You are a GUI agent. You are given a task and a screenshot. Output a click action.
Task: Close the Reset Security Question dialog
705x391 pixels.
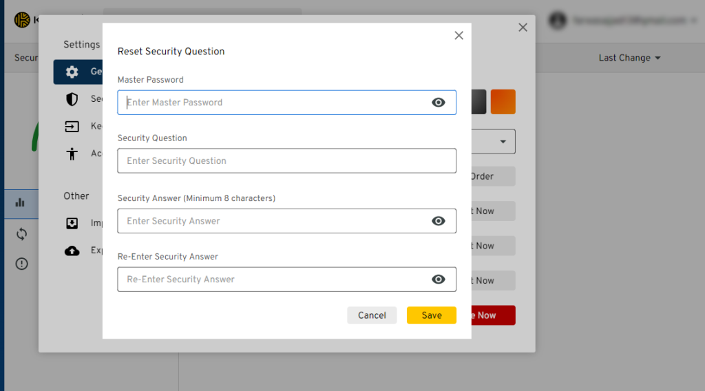tap(459, 36)
